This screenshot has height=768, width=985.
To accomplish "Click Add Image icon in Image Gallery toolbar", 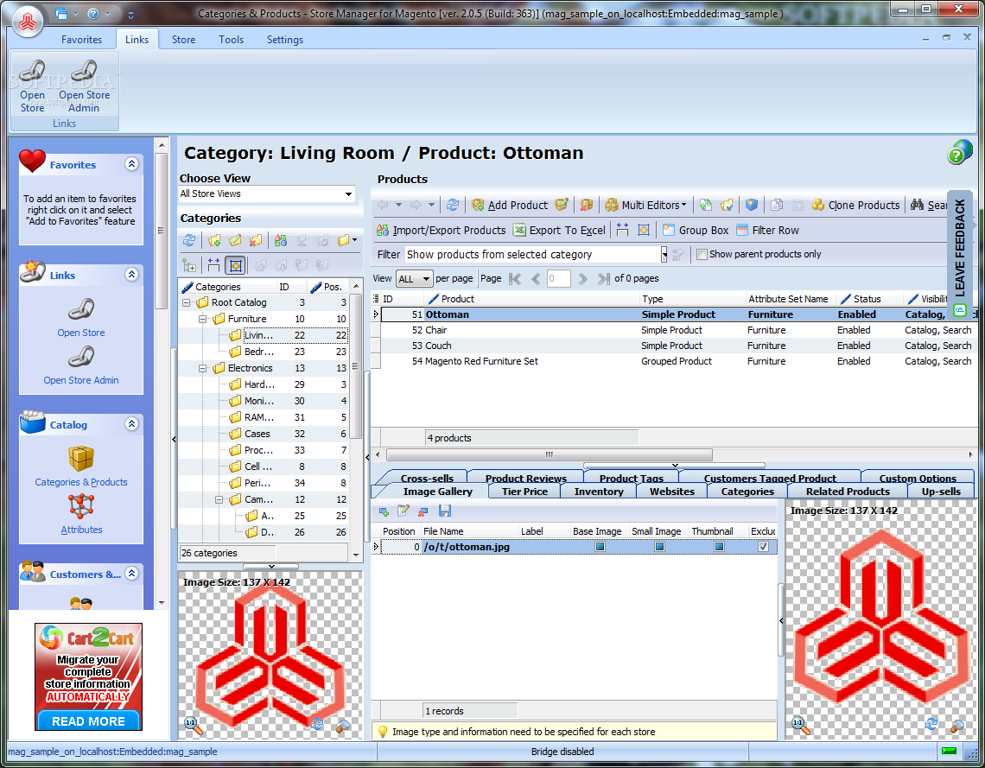I will pos(384,511).
